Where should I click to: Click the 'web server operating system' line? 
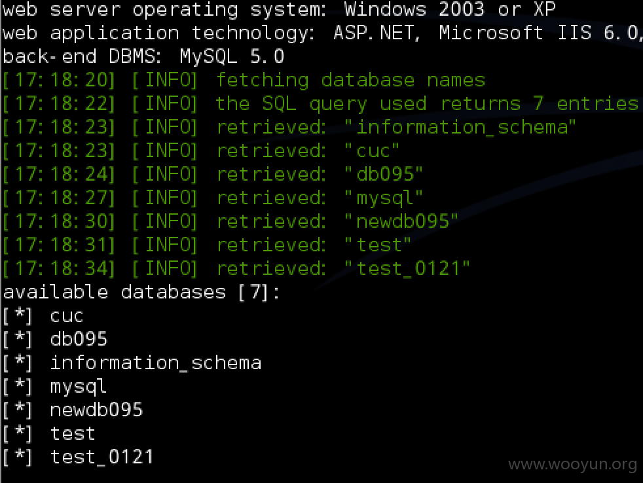(x=279, y=9)
